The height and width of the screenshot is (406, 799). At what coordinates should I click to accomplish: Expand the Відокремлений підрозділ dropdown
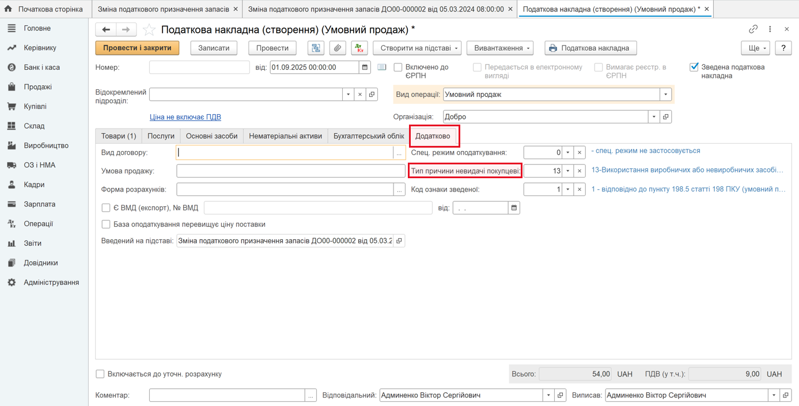point(349,95)
